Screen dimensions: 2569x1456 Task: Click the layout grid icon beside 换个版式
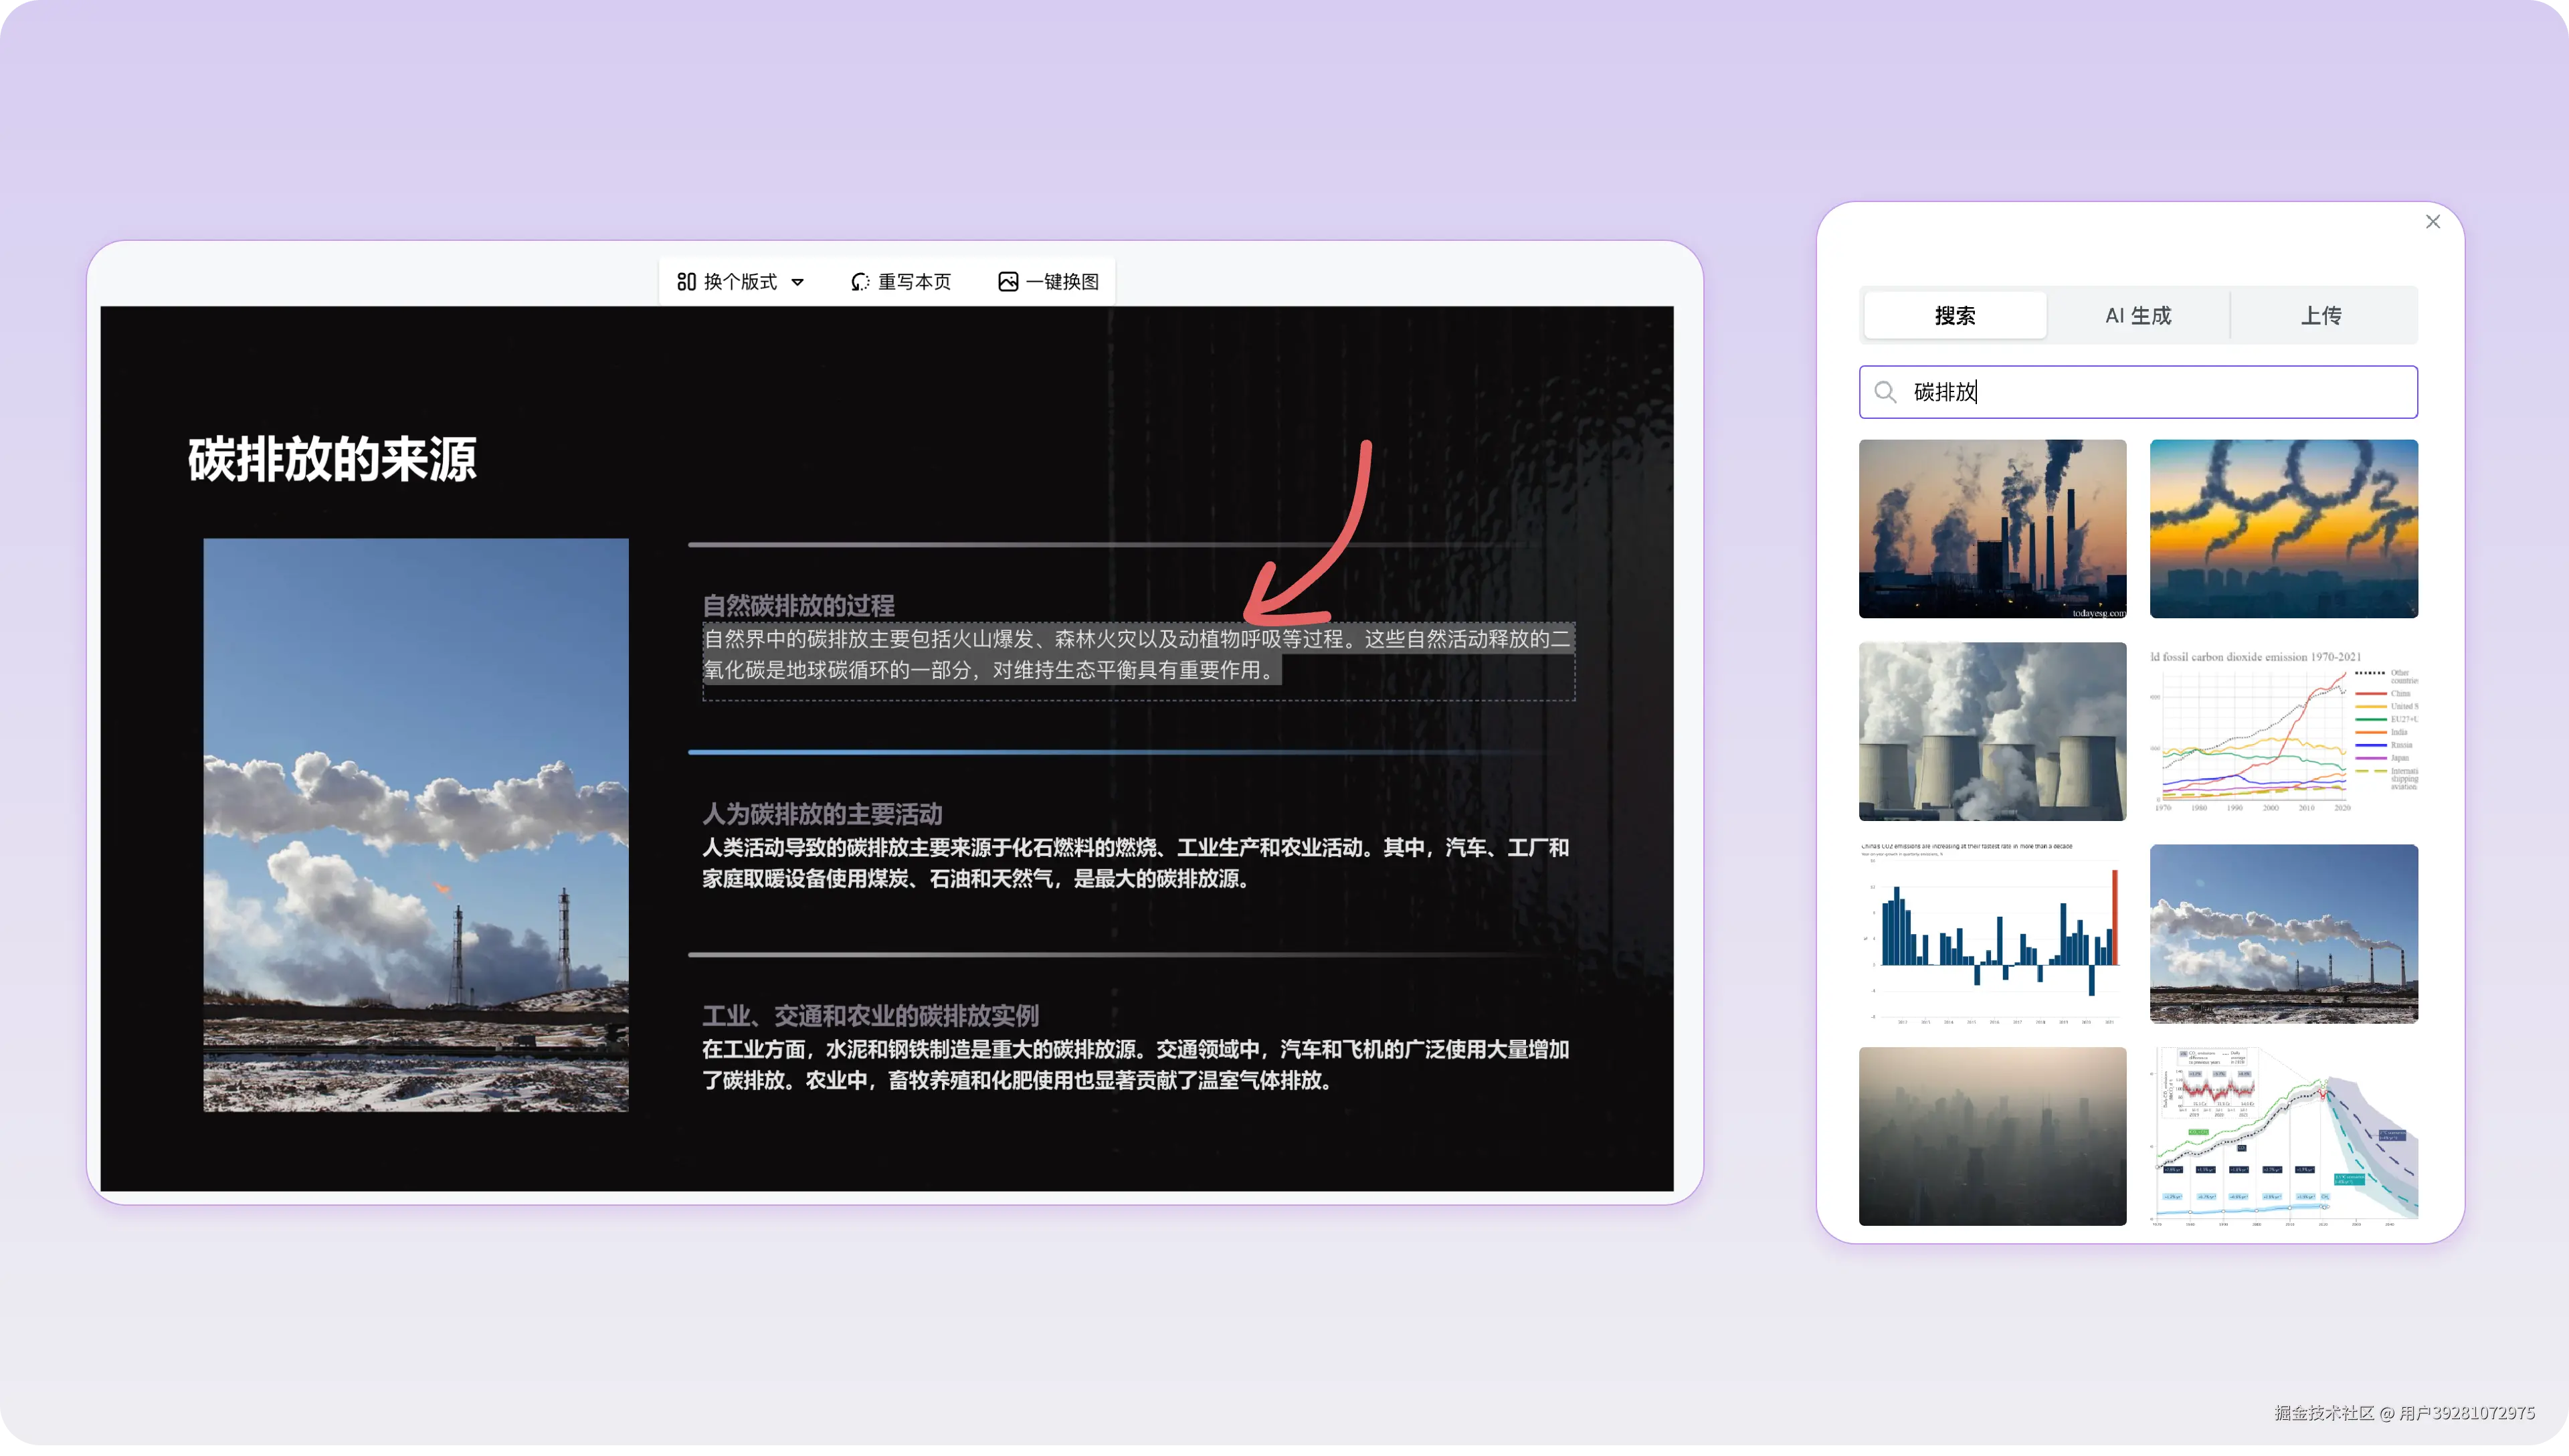[686, 282]
